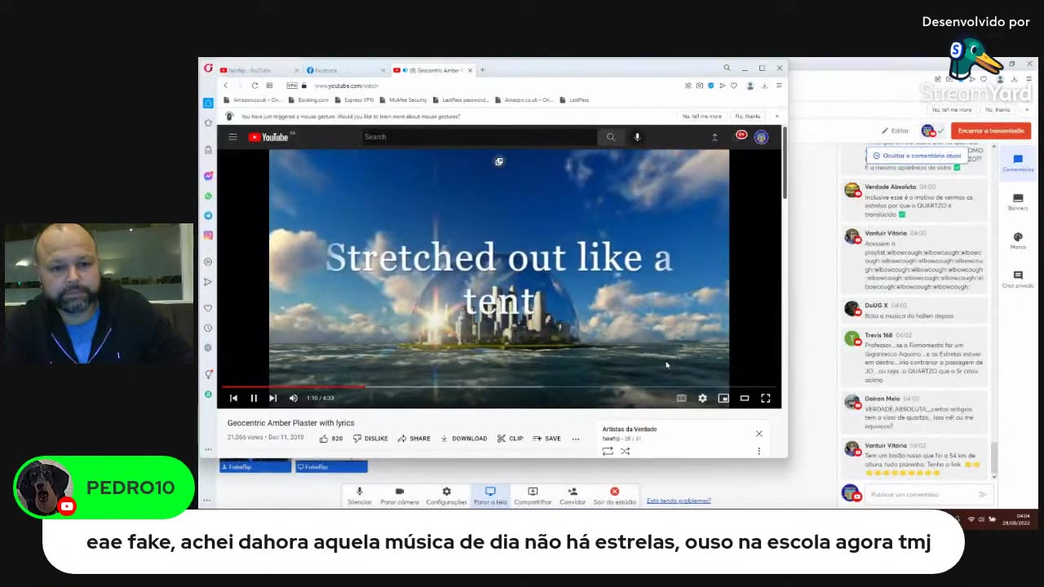Open the StreamYard Chat privado tab
The height and width of the screenshot is (587, 1044).
pos(1018,280)
